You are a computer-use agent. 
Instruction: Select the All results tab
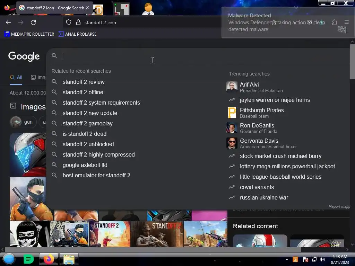click(x=16, y=77)
